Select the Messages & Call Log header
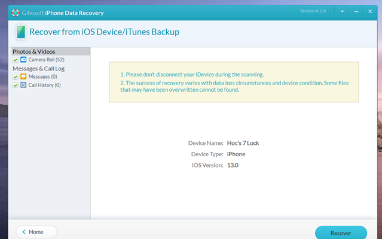 tap(38, 69)
